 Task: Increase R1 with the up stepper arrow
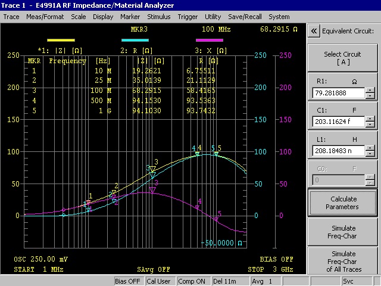pyautogui.click(x=370, y=90)
